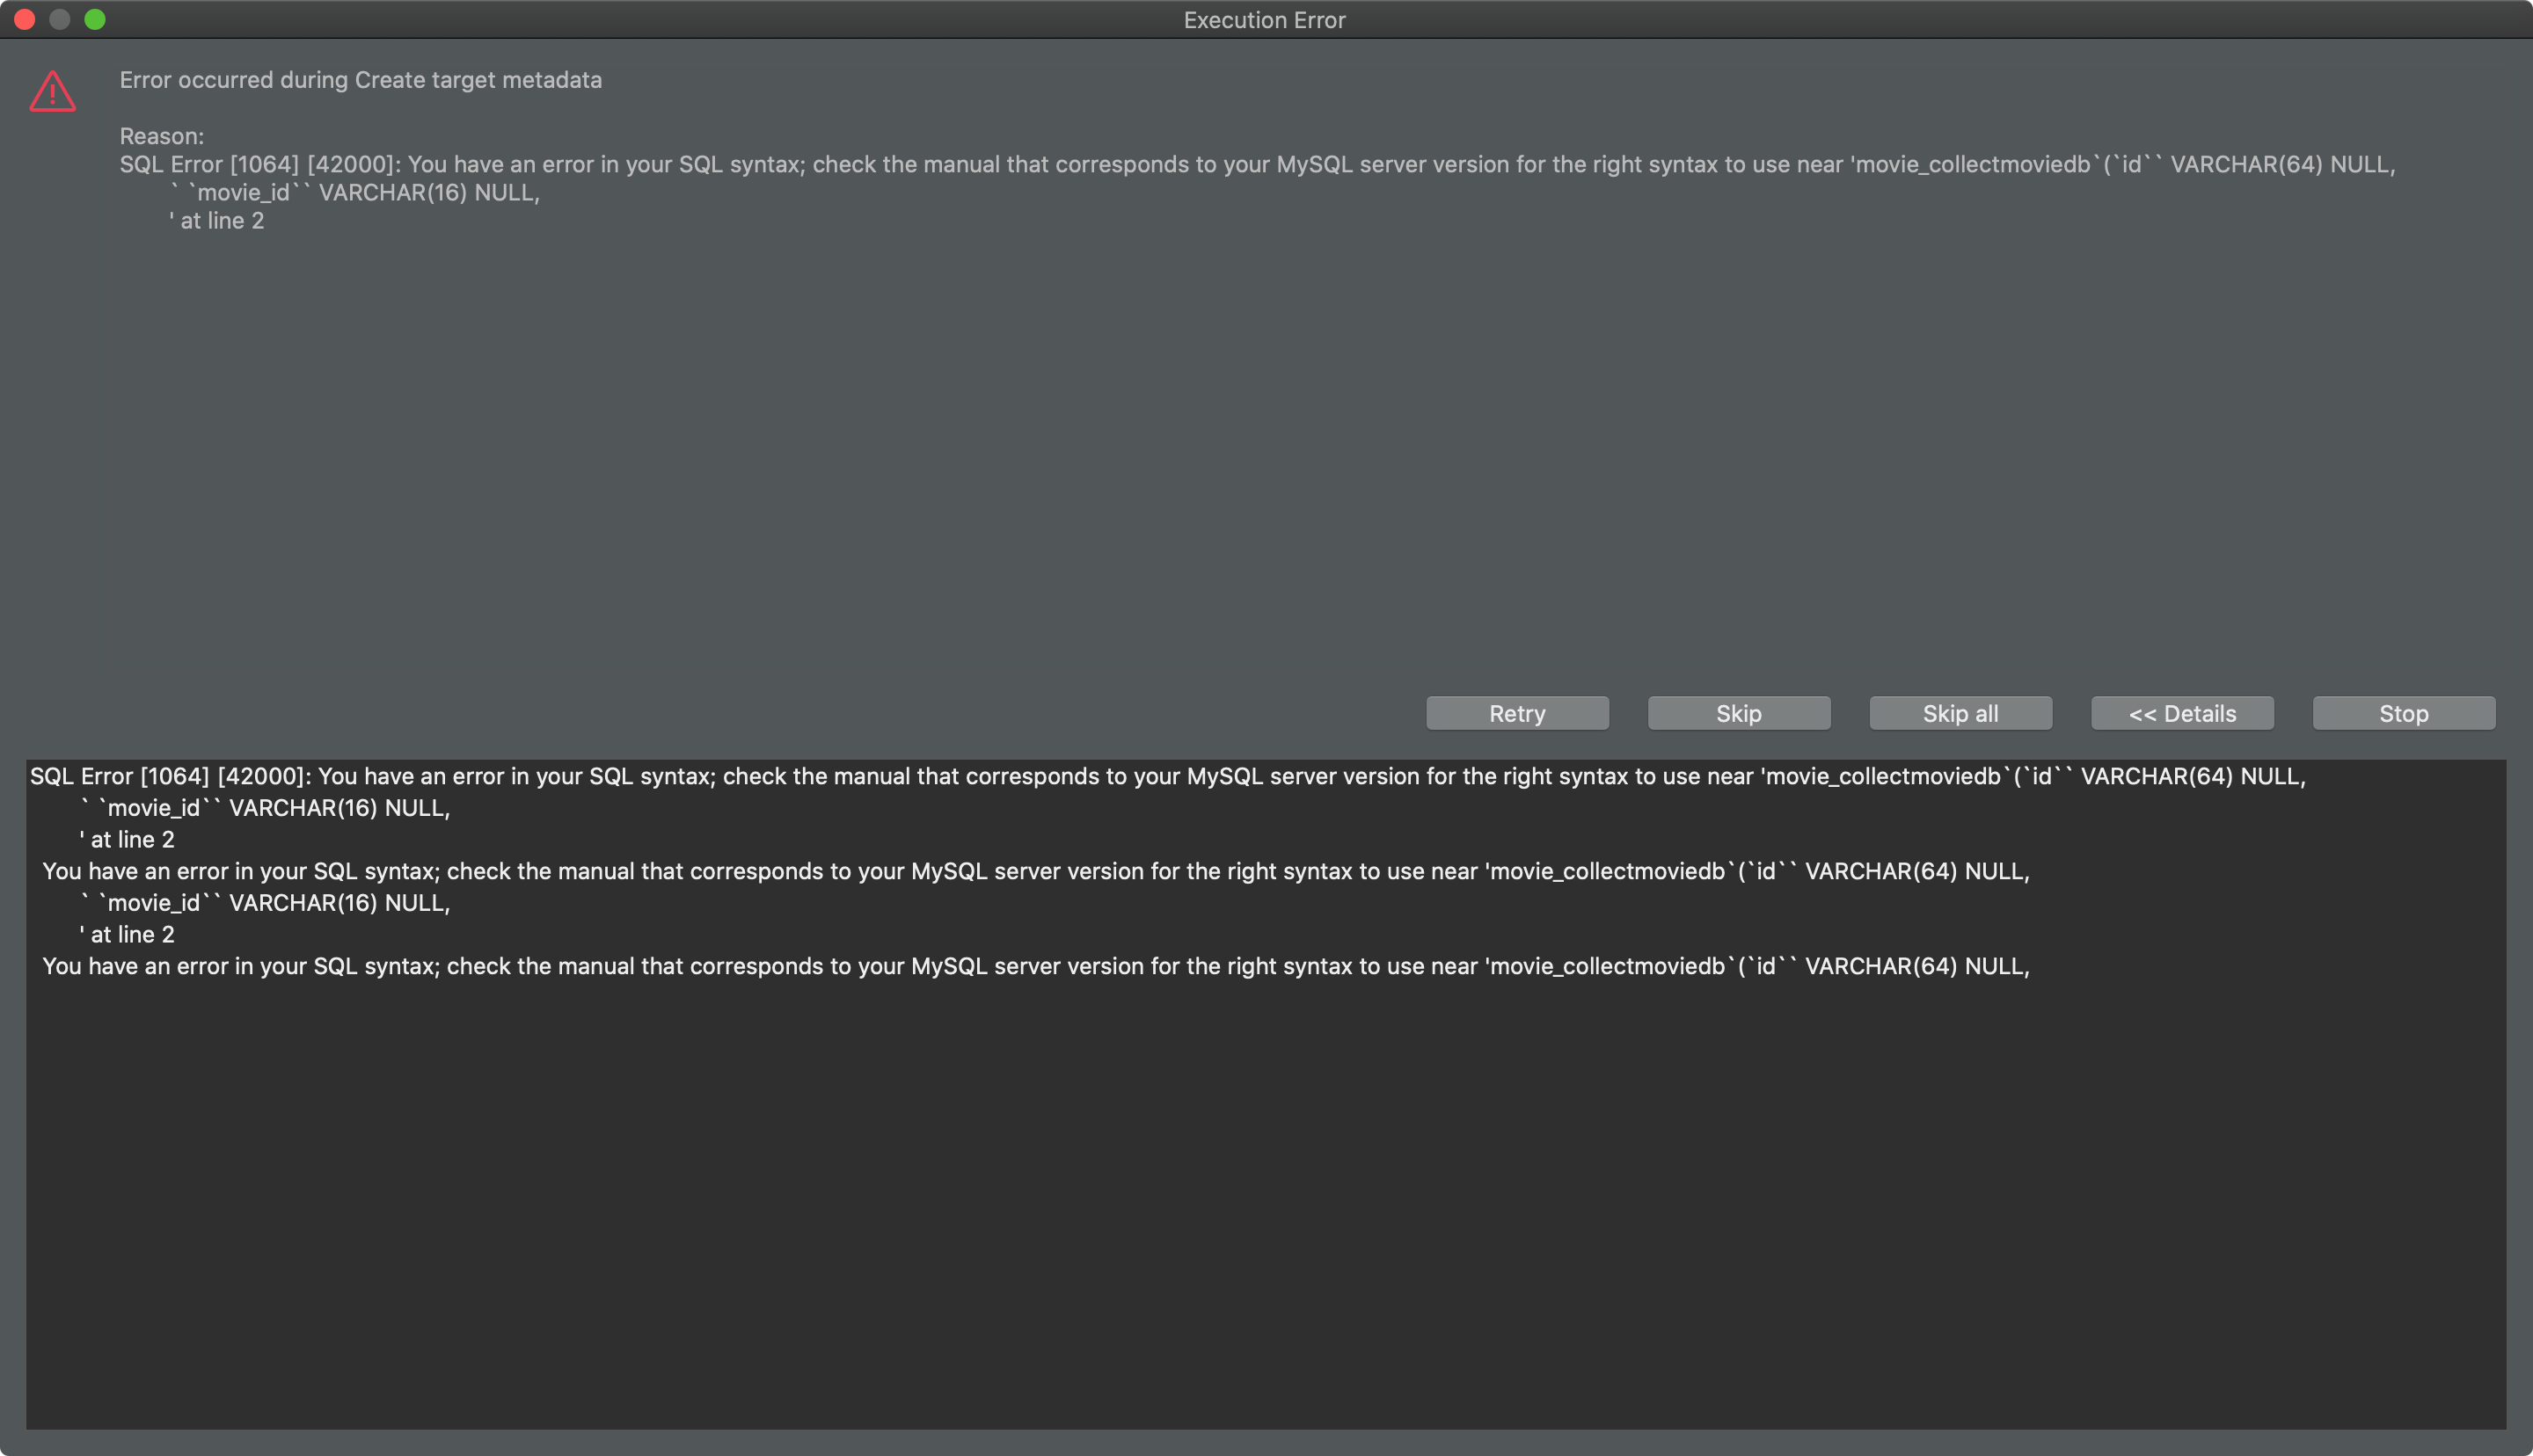Click the Retry button
Image resolution: width=2533 pixels, height=1456 pixels.
tap(1517, 713)
